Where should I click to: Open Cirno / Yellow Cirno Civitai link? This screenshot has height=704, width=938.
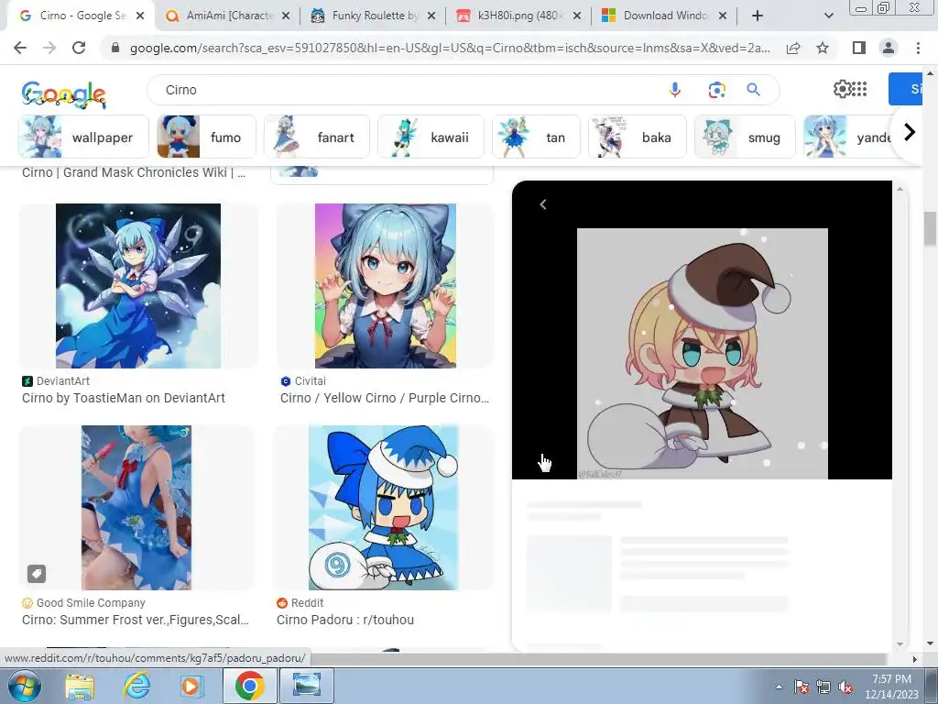385,398
